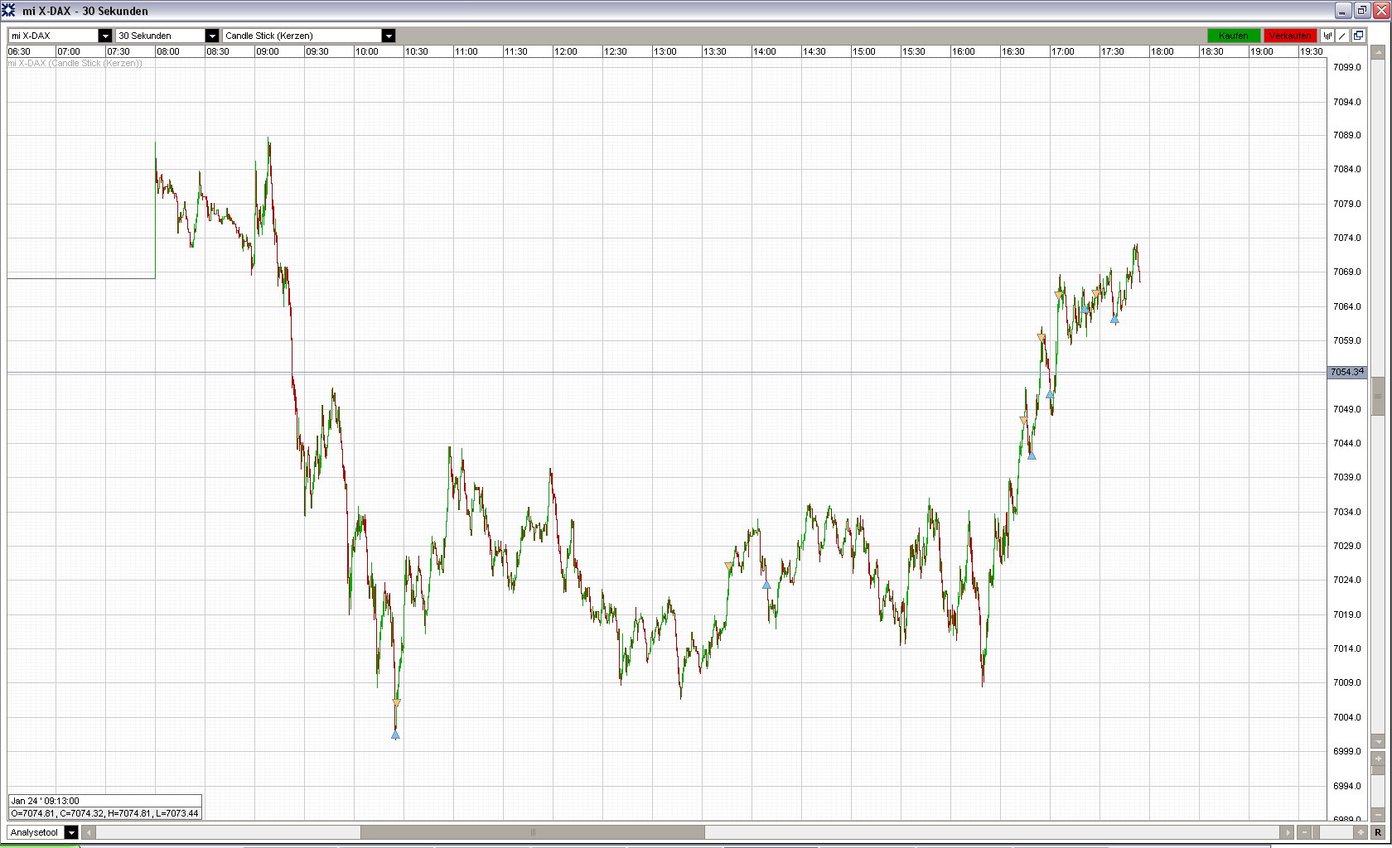Click the Verkaufen sell button

[1290, 36]
